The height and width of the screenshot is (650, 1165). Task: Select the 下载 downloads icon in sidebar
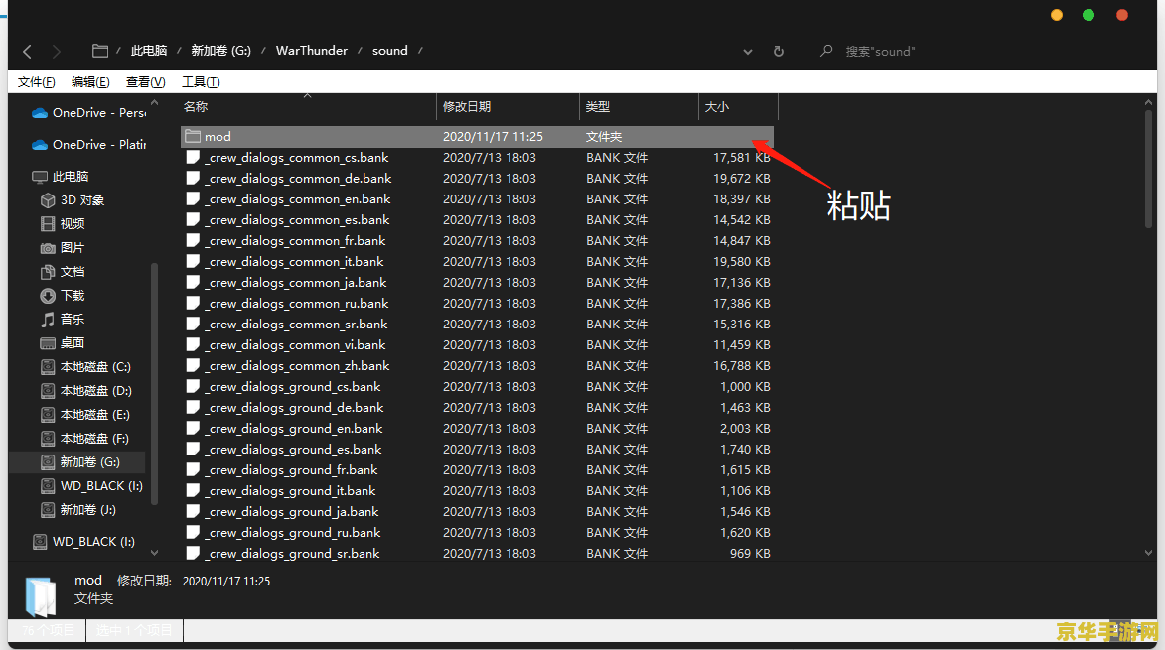pos(48,296)
